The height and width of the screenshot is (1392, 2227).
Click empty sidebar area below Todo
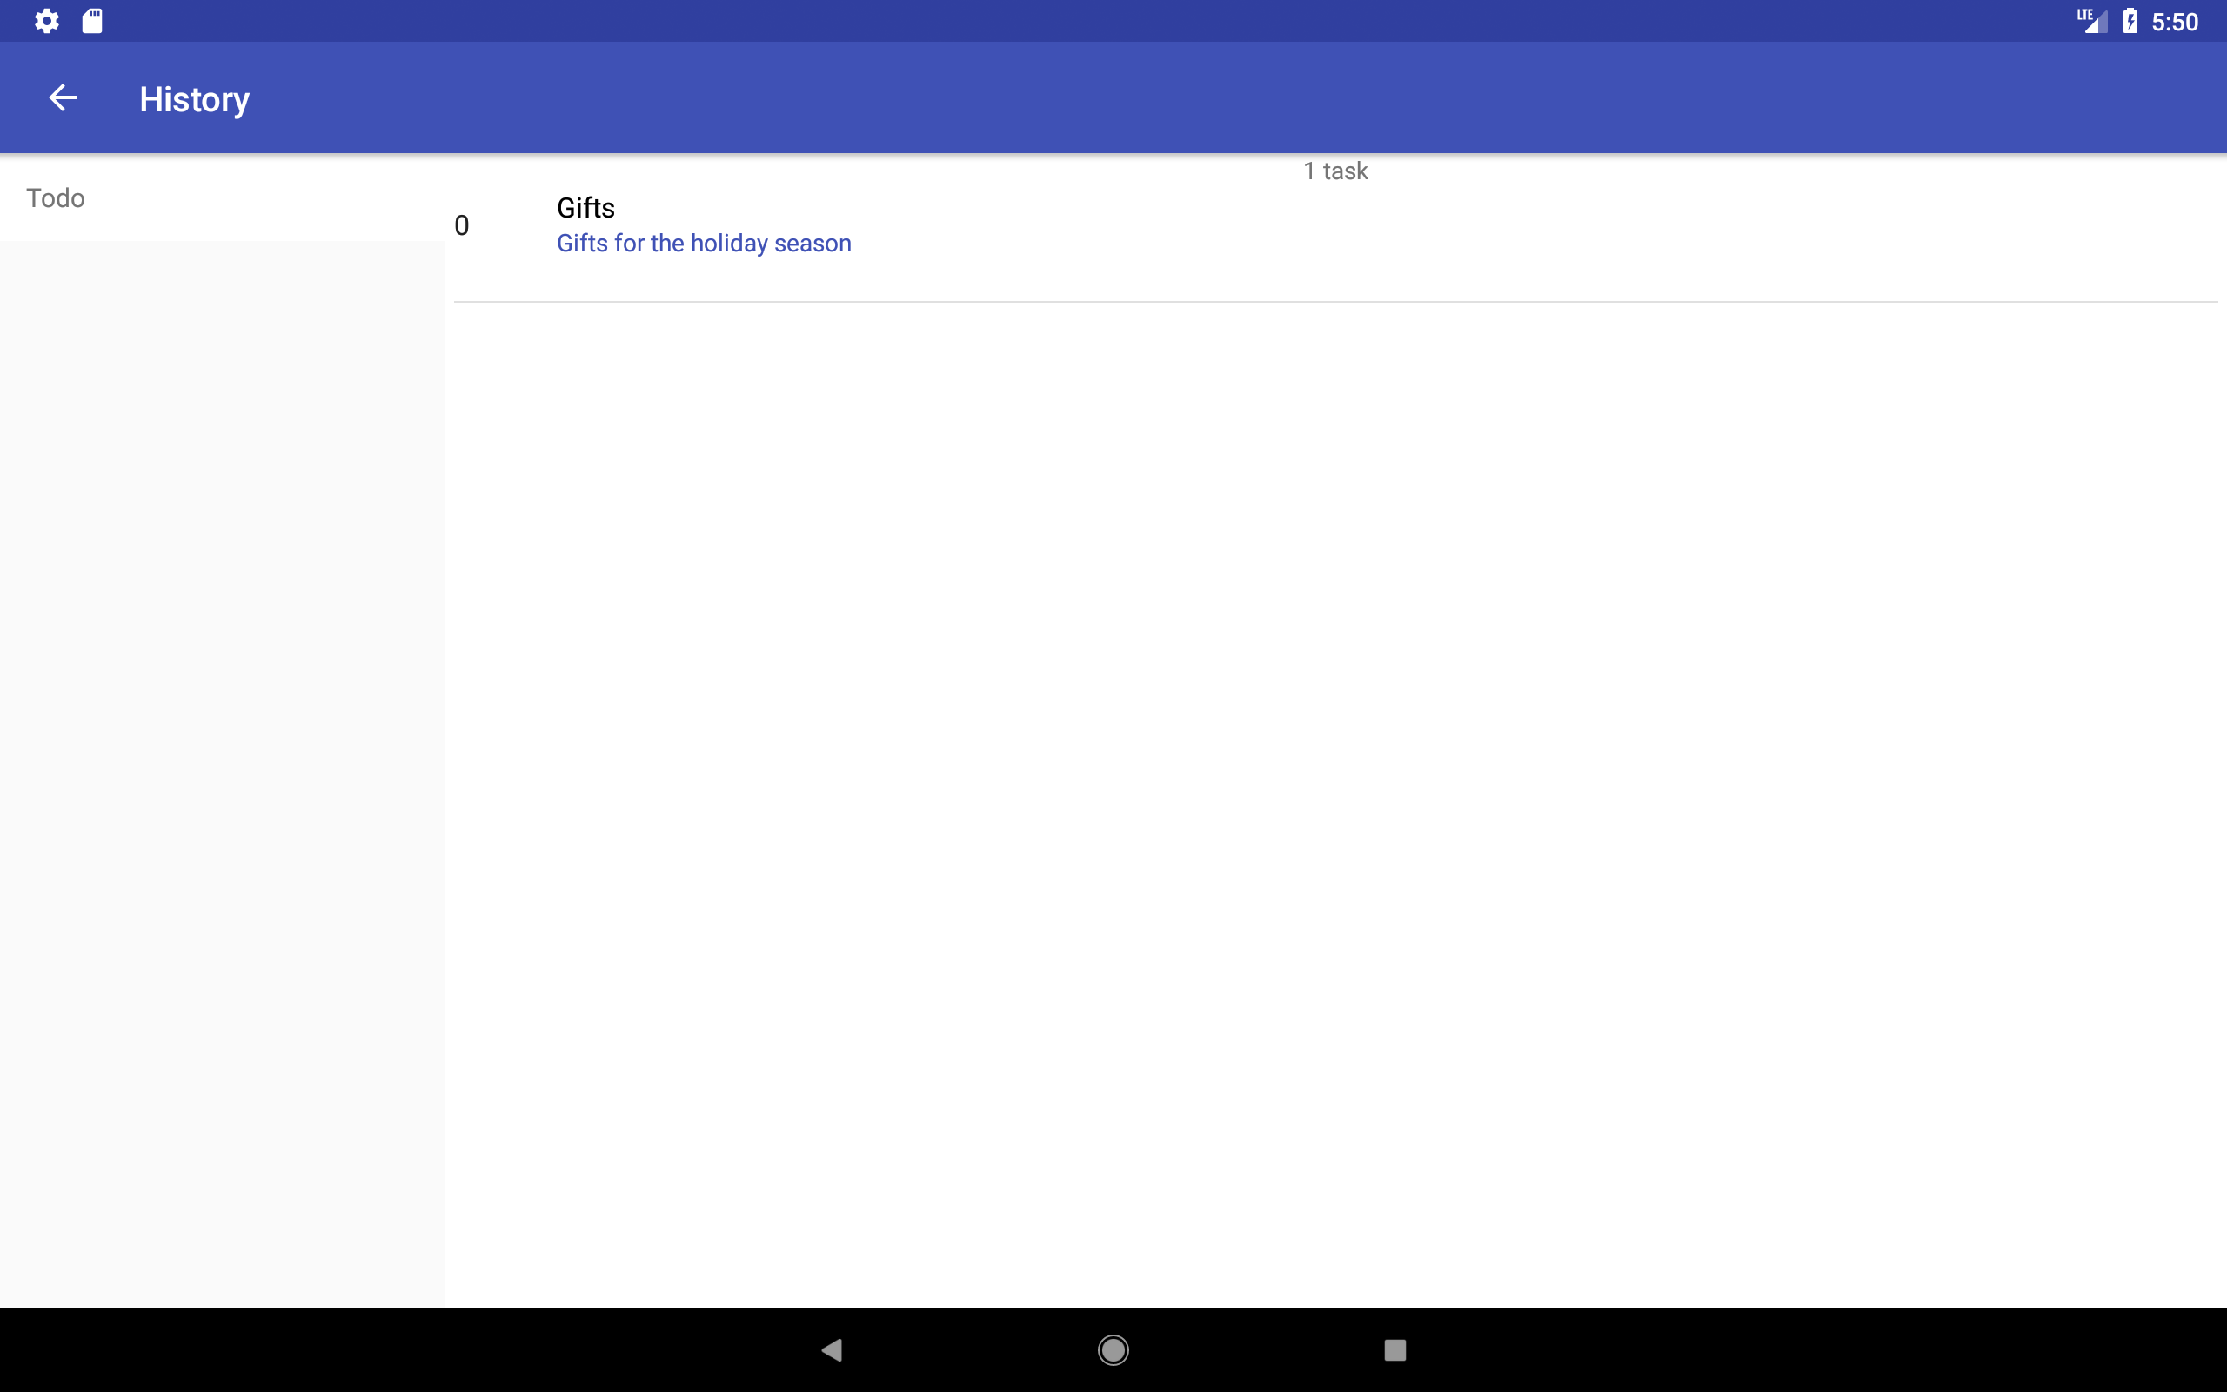coord(221,737)
